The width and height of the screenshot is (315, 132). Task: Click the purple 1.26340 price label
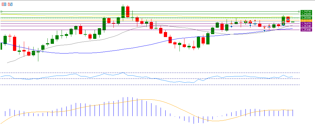click(306, 26)
